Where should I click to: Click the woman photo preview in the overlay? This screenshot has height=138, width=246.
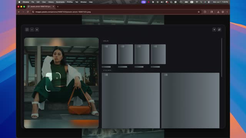61,83
